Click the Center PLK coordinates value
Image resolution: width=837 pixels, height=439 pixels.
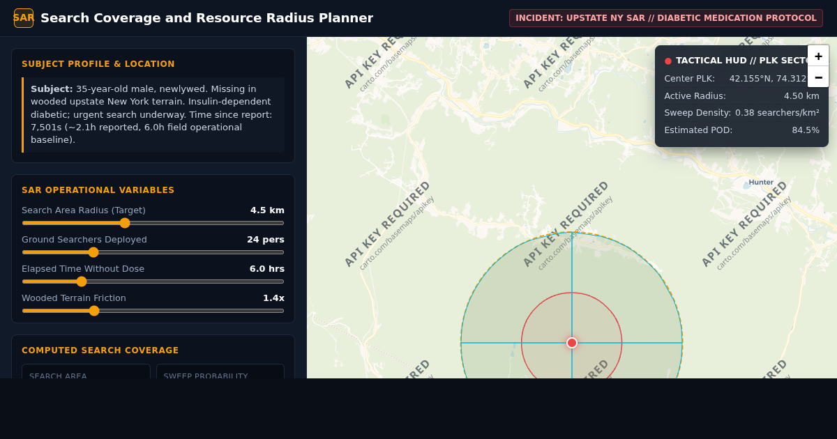[768, 79]
